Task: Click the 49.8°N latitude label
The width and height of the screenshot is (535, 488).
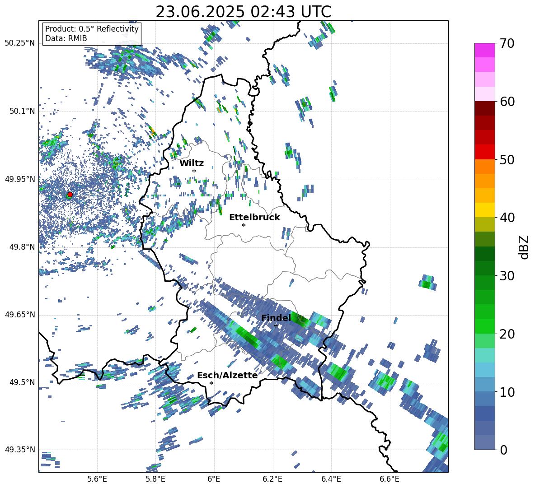Action: click(x=22, y=247)
